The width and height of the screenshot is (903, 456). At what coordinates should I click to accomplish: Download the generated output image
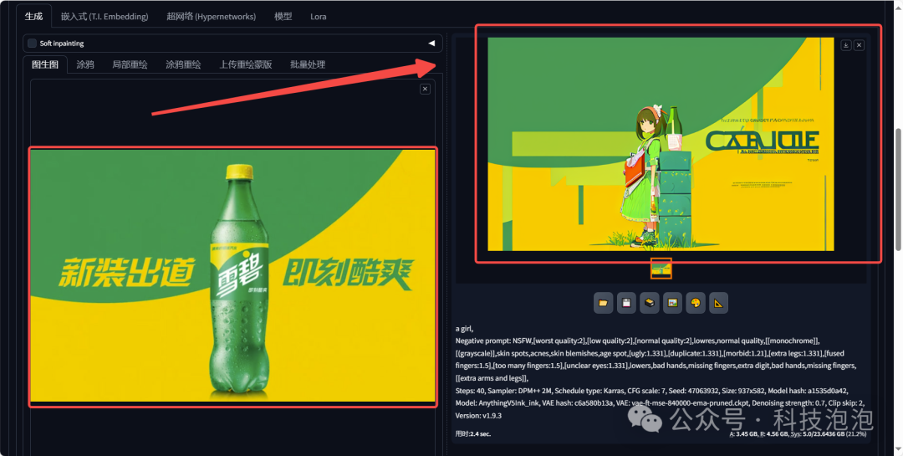click(846, 45)
